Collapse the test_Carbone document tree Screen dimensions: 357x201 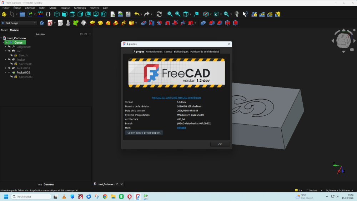coord(1,38)
